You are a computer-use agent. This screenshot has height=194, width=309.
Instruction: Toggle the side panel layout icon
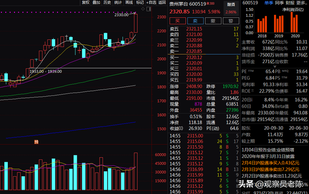pos(149,9)
